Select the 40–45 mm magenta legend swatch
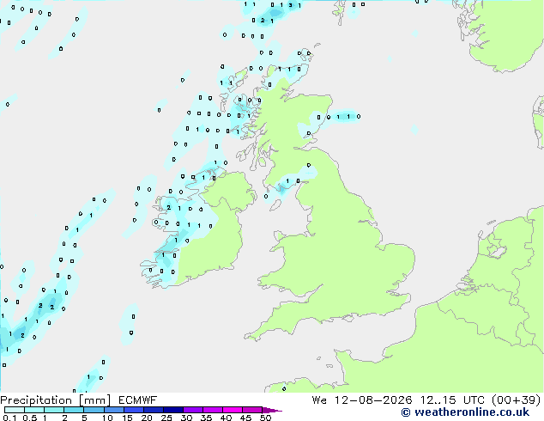 (233, 410)
